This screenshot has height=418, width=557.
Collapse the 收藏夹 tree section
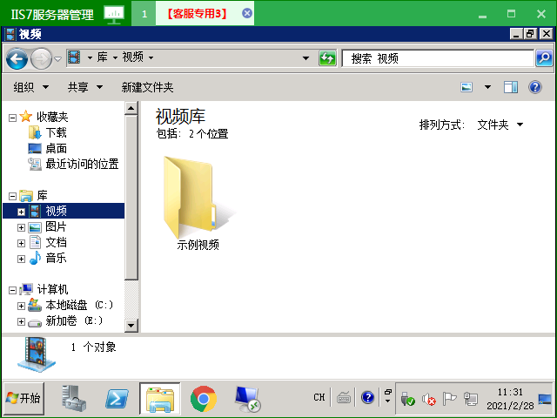tap(12, 118)
